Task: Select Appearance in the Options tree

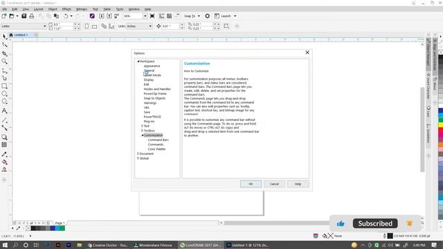Action: pyautogui.click(x=152, y=66)
